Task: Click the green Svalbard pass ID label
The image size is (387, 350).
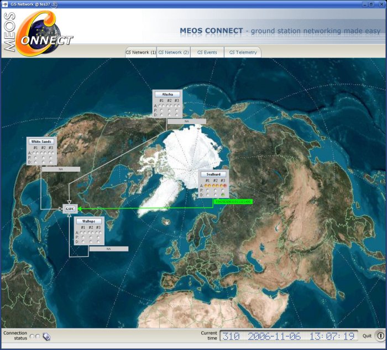Action: pyautogui.click(x=233, y=202)
